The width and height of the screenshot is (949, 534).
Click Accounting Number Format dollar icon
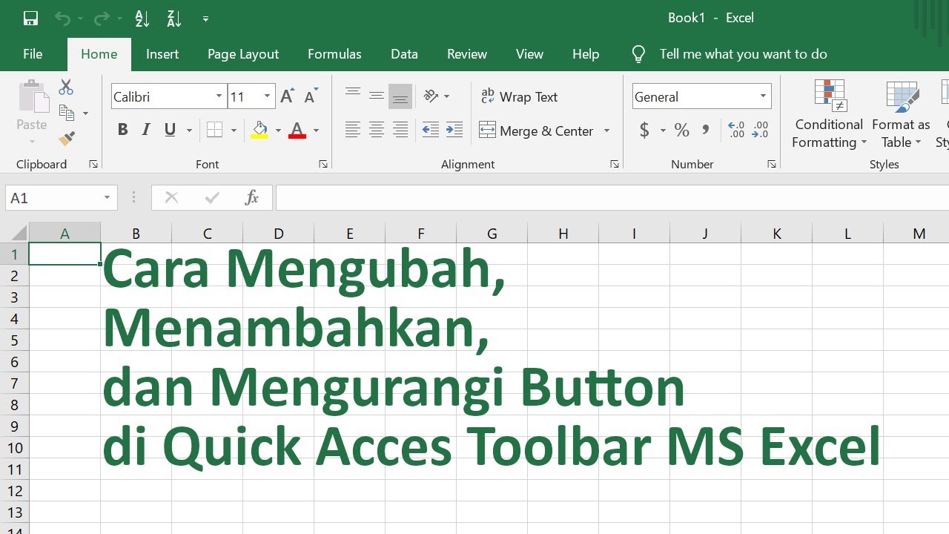point(644,131)
